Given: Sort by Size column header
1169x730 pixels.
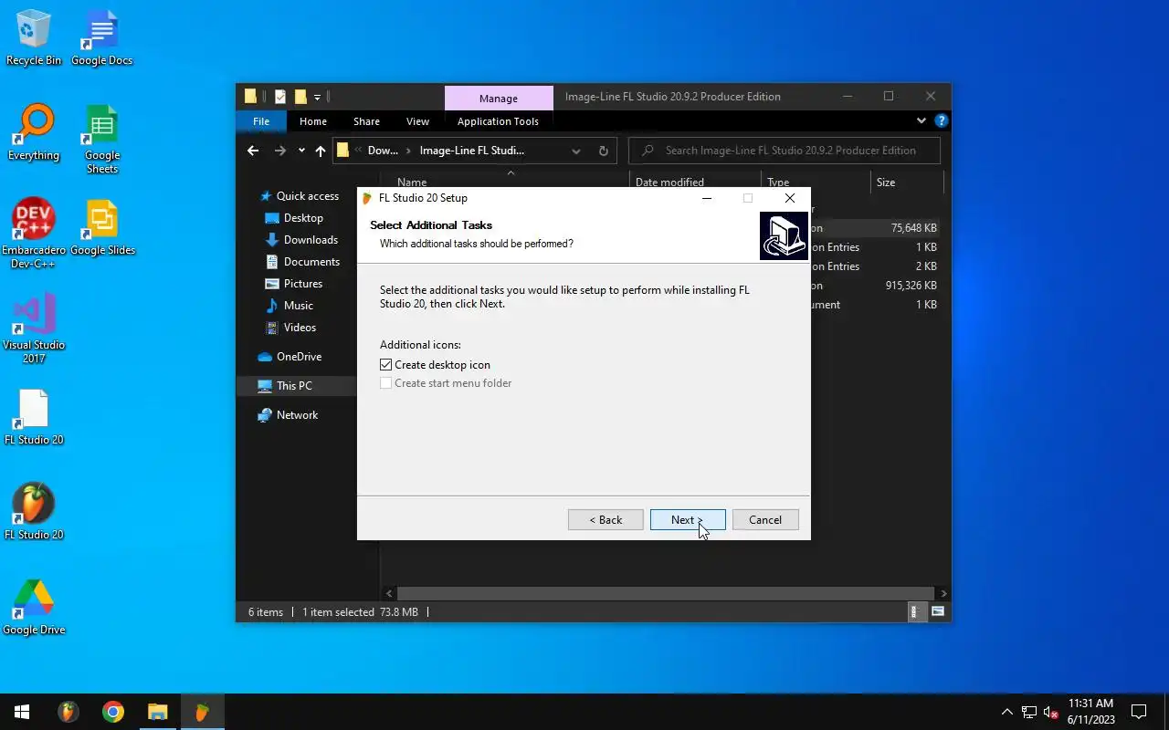Looking at the screenshot, I should [x=907, y=182].
